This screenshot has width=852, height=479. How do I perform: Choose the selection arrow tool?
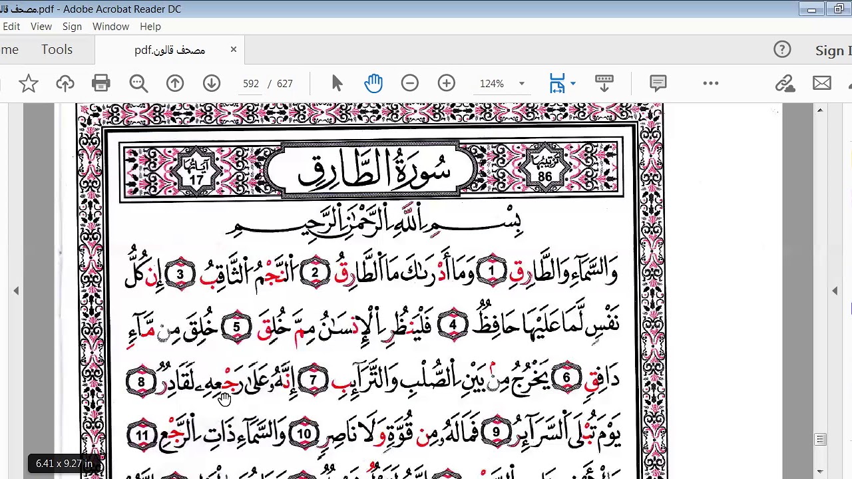(x=337, y=83)
